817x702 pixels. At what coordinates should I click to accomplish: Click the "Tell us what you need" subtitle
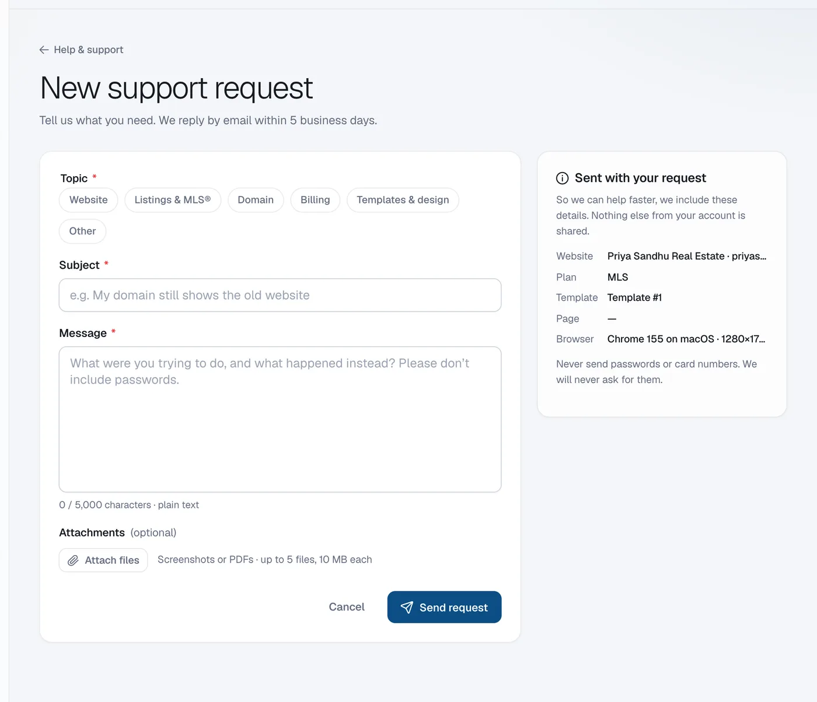[x=208, y=121]
